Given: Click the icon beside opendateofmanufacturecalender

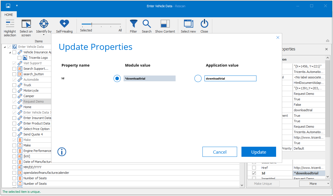Looking at the screenshot, I should [x=20, y=173].
